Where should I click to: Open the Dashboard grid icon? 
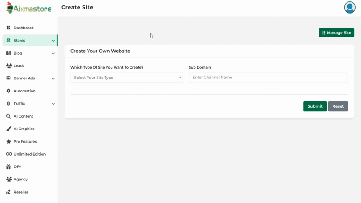click(x=9, y=28)
